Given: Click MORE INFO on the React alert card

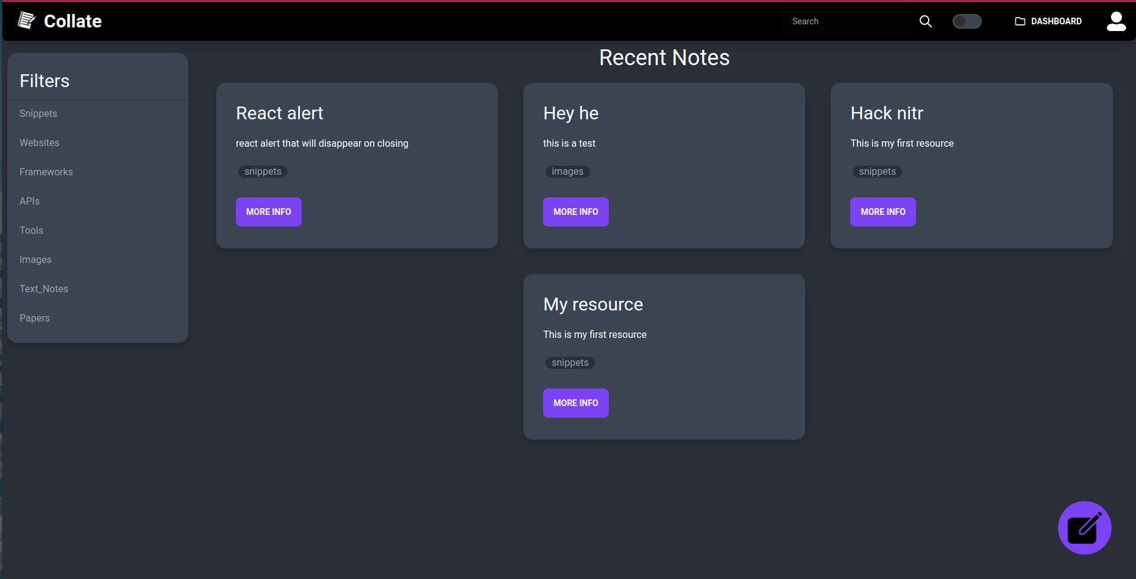Looking at the screenshot, I should [x=268, y=211].
